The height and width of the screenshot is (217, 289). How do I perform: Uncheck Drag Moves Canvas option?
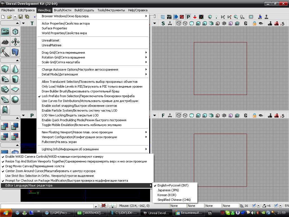(x=77, y=166)
